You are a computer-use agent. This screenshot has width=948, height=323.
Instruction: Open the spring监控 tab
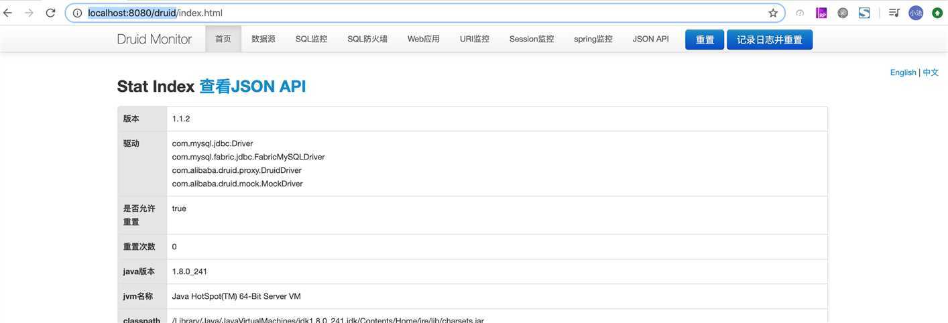point(593,39)
